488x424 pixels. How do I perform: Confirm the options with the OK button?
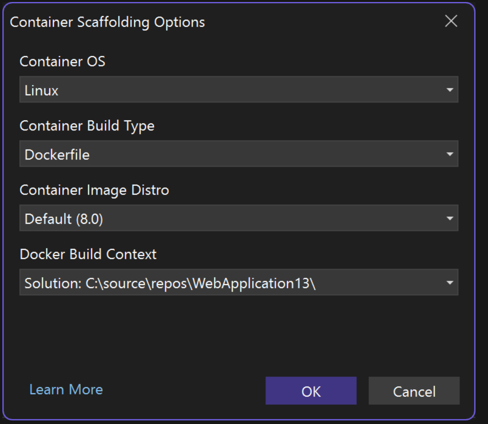[x=311, y=391]
